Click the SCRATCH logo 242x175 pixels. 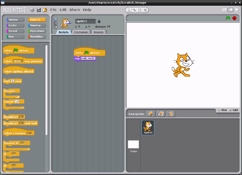click(x=14, y=10)
